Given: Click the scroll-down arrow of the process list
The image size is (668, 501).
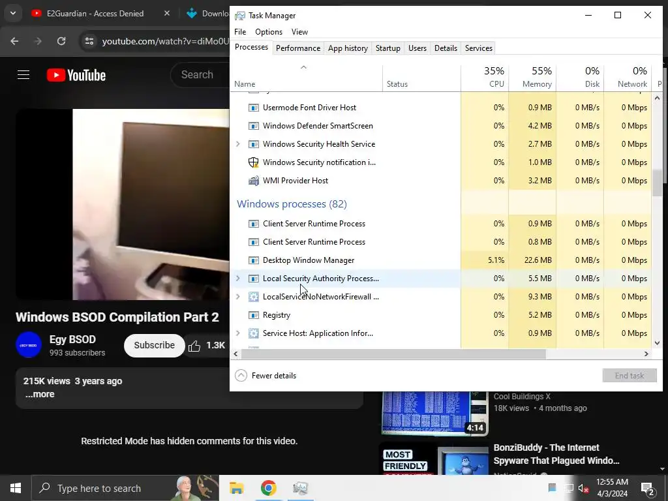Looking at the screenshot, I should pyautogui.click(x=657, y=343).
